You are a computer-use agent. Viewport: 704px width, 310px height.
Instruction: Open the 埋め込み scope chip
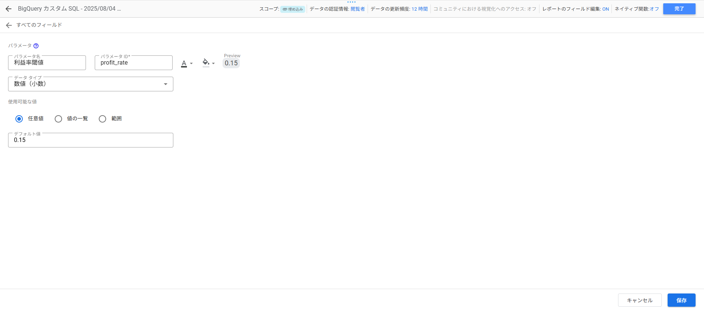point(293,9)
